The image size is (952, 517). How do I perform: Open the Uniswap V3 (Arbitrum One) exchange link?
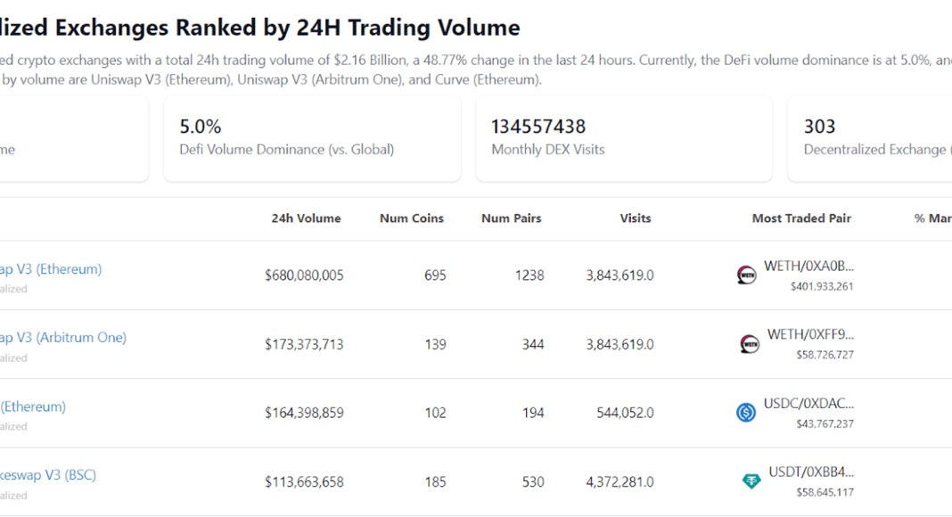(63, 338)
